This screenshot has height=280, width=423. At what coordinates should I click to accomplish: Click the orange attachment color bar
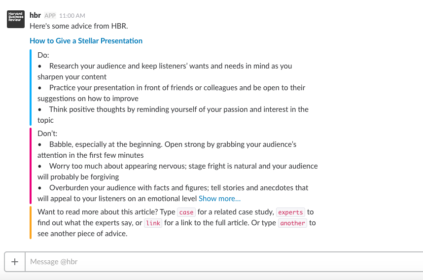[31, 222]
